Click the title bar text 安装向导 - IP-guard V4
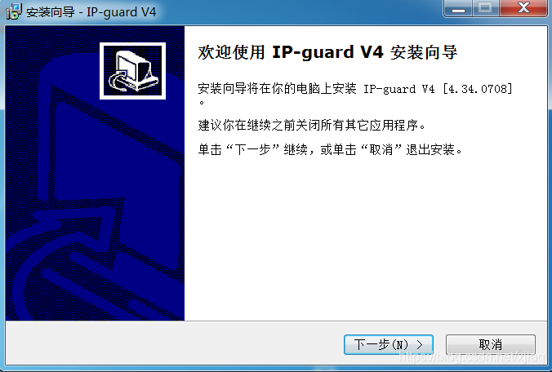The height and width of the screenshot is (372, 552). click(x=91, y=12)
